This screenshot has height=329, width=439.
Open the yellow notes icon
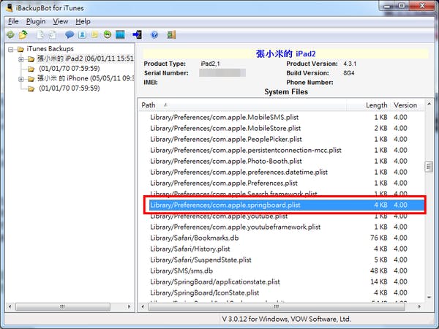click(x=94, y=34)
